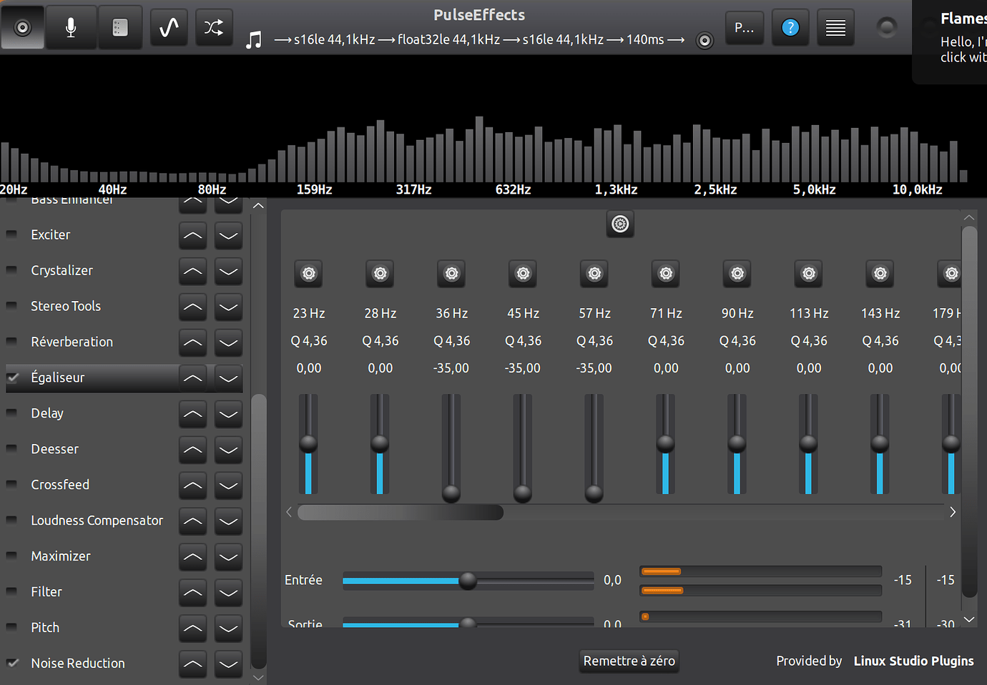Viewport: 987px width, 685px height.
Task: Select Maximizer in the effects list
Action: 61,556
